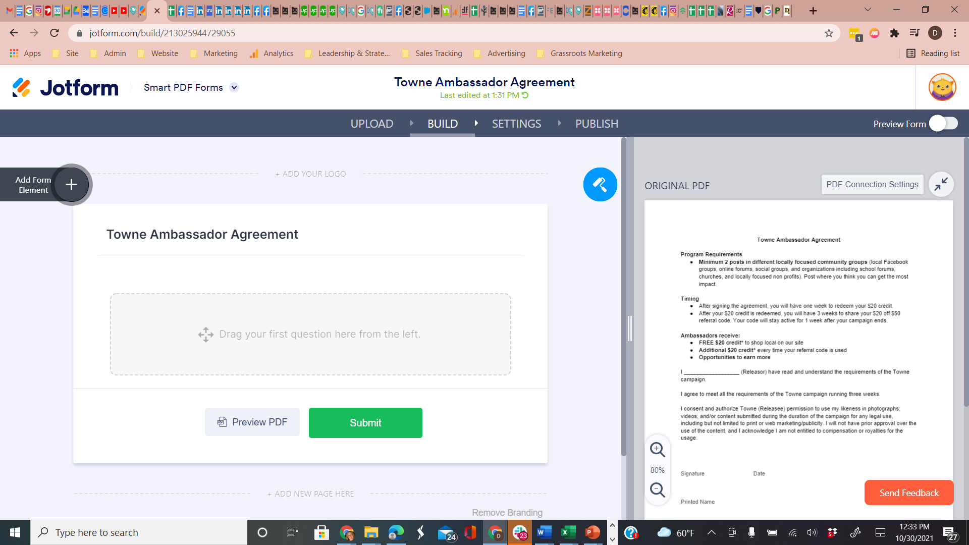Revert form using the undo history icon
This screenshot has height=545, width=969.
(x=525, y=95)
